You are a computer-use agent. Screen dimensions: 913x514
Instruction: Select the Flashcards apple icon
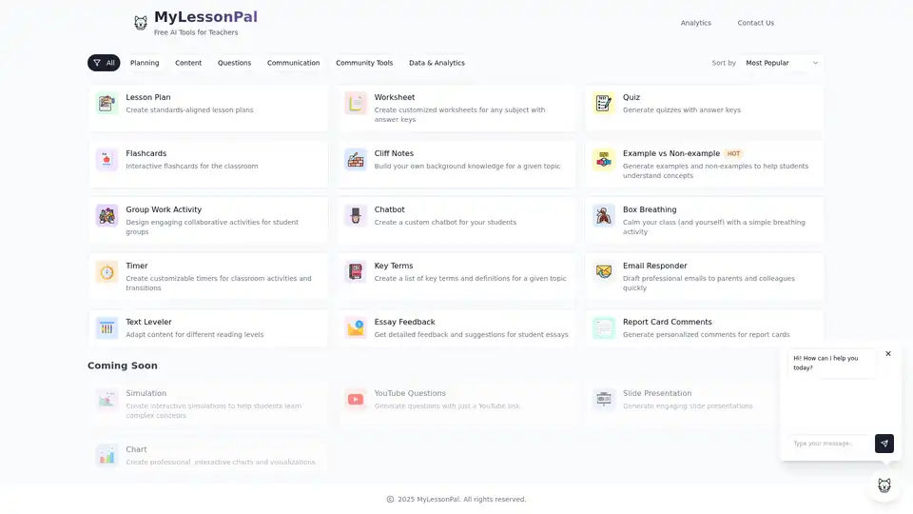click(107, 160)
